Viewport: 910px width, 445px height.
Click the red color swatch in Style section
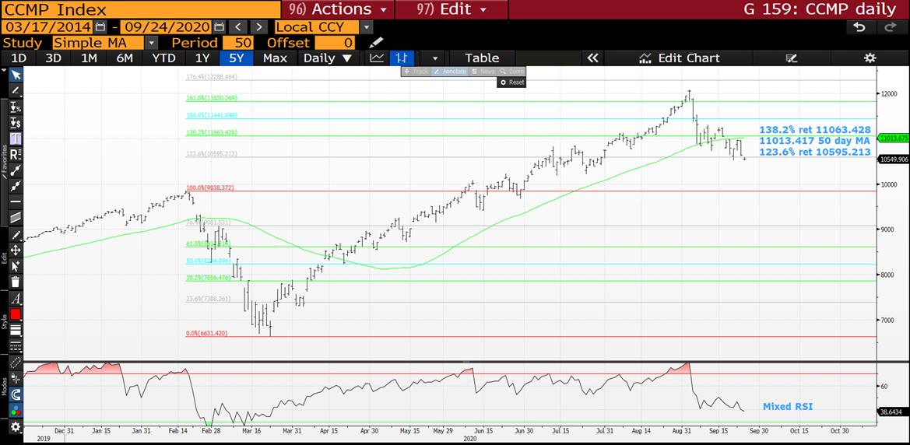click(15, 314)
